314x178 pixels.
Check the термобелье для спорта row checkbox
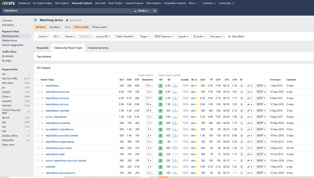38,148
